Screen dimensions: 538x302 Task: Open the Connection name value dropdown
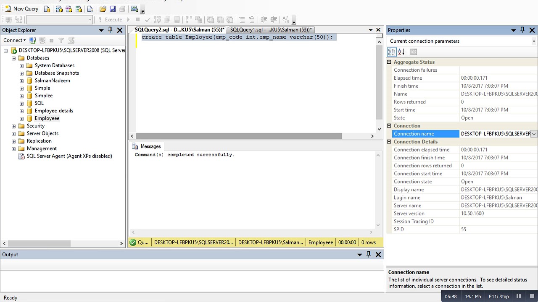[x=533, y=134]
